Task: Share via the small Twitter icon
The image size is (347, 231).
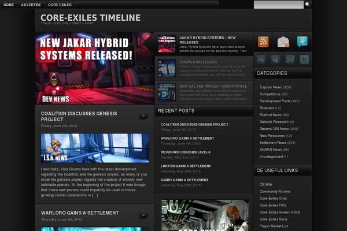Action: (304, 59)
